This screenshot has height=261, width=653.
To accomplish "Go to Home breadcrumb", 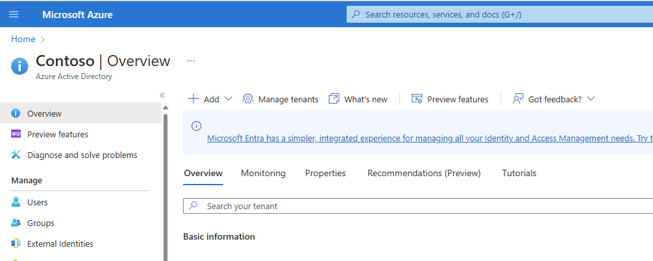I will 23,39.
